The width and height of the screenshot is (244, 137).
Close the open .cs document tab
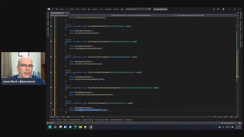tap(69, 13)
